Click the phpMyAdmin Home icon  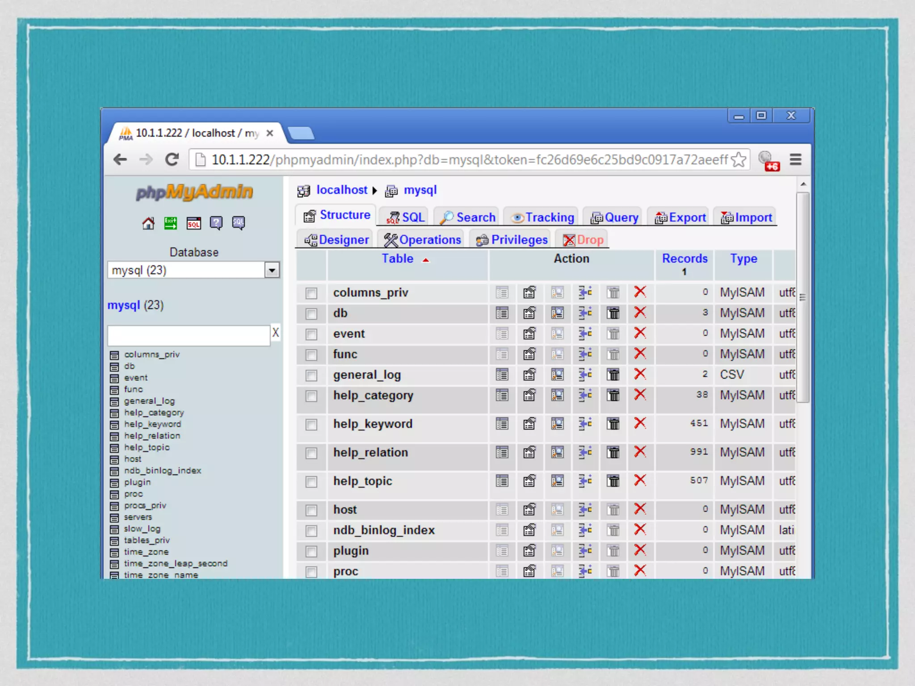coord(148,223)
